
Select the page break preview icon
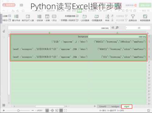click(x=57, y=110)
